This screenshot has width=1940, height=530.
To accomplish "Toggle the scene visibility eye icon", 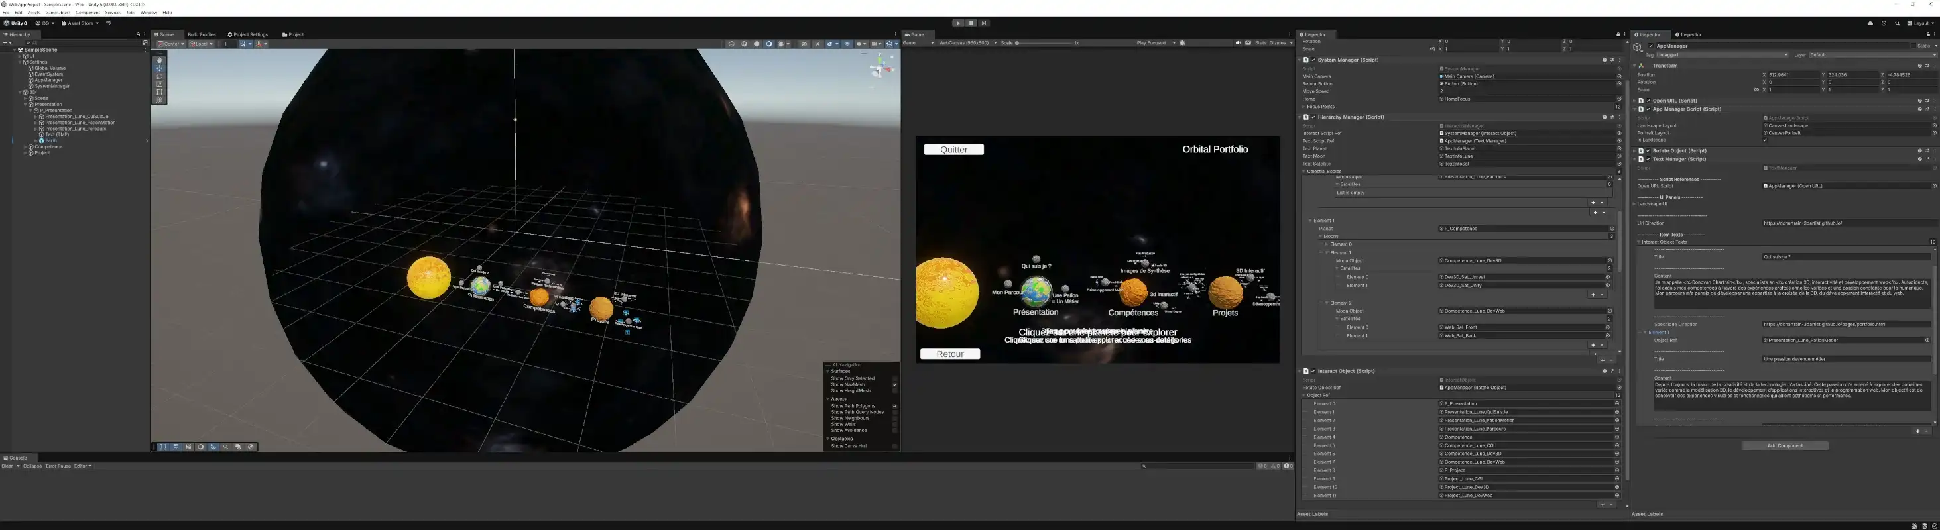I will (847, 44).
